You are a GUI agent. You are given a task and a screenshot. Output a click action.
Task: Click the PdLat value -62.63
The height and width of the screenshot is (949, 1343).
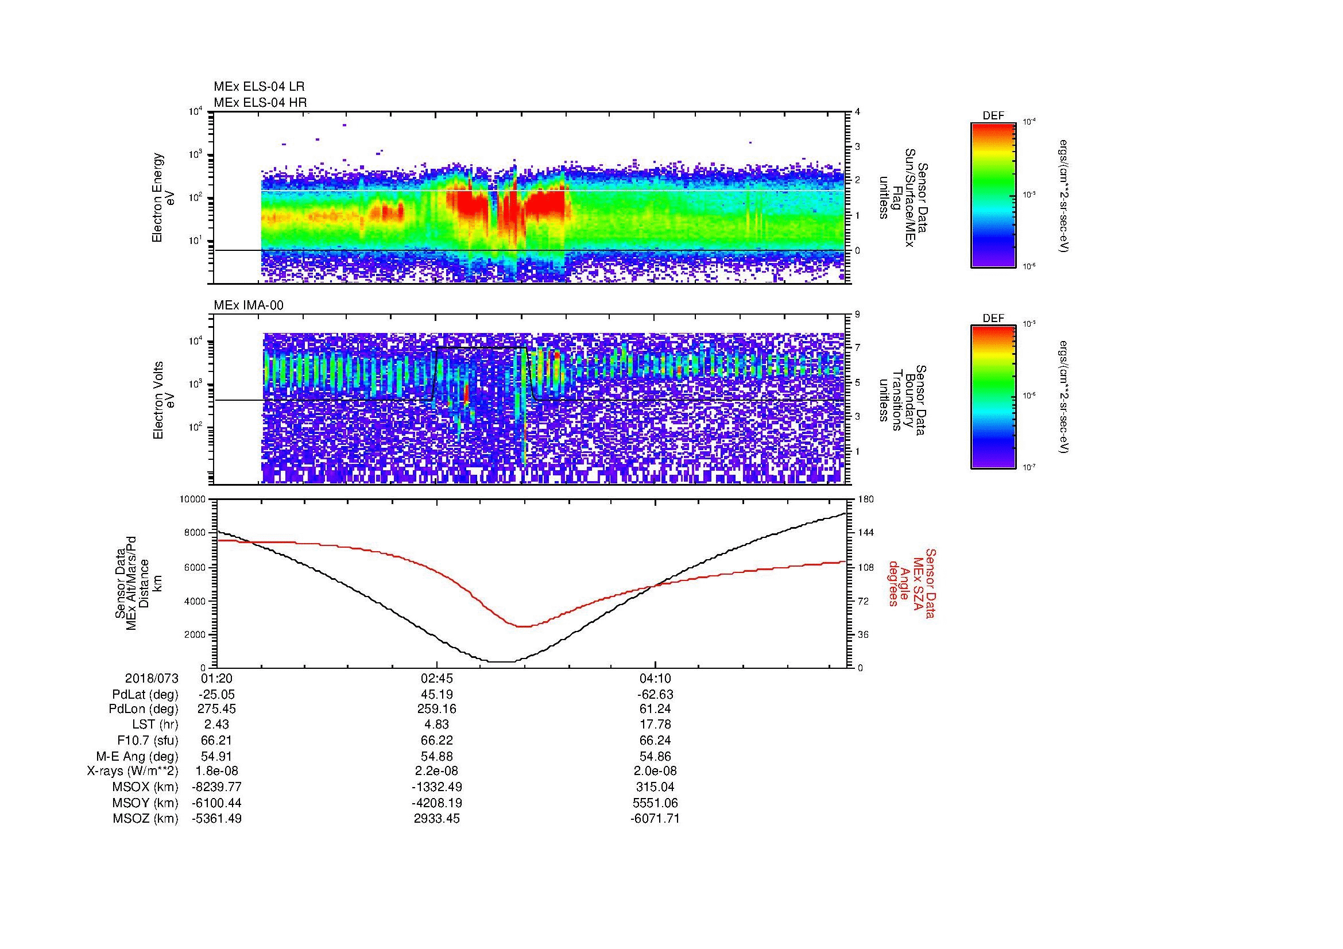pos(655,695)
